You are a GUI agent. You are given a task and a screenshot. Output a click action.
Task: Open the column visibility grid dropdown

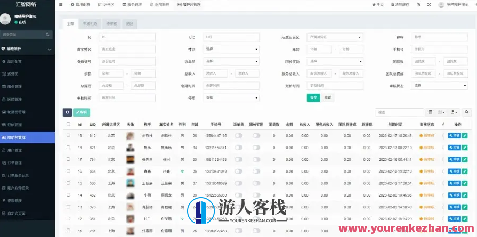[x=441, y=112]
